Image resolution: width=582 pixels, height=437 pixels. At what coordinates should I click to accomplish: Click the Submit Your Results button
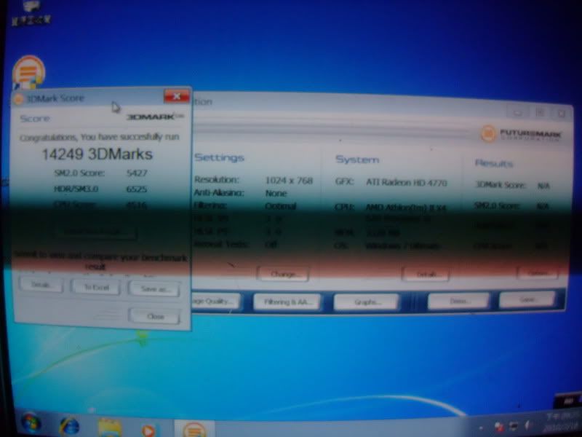97,232
